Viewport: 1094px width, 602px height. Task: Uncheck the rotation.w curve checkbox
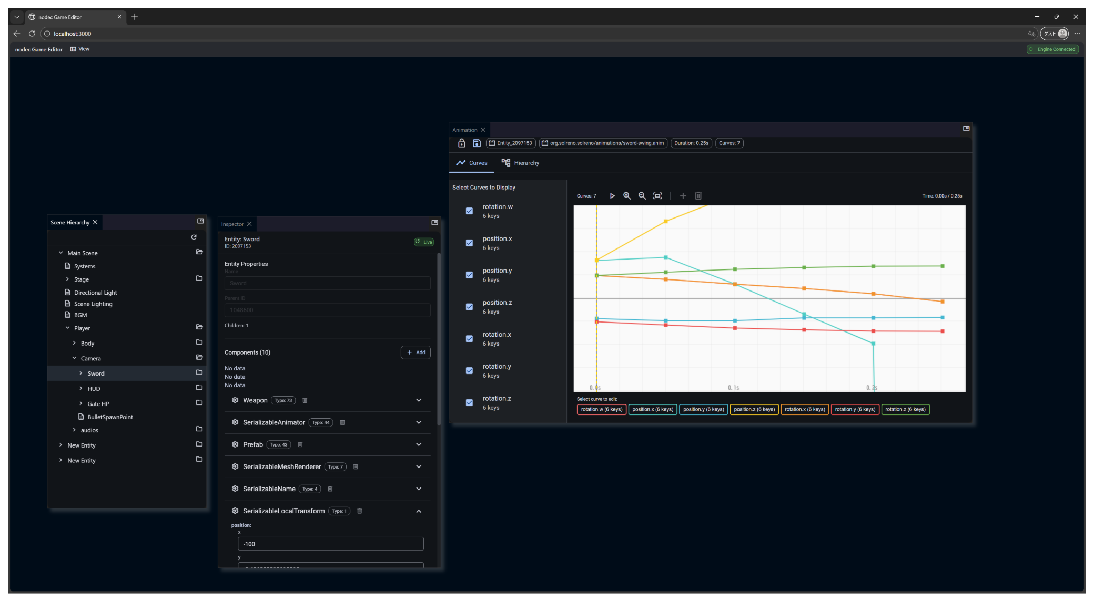tap(469, 211)
